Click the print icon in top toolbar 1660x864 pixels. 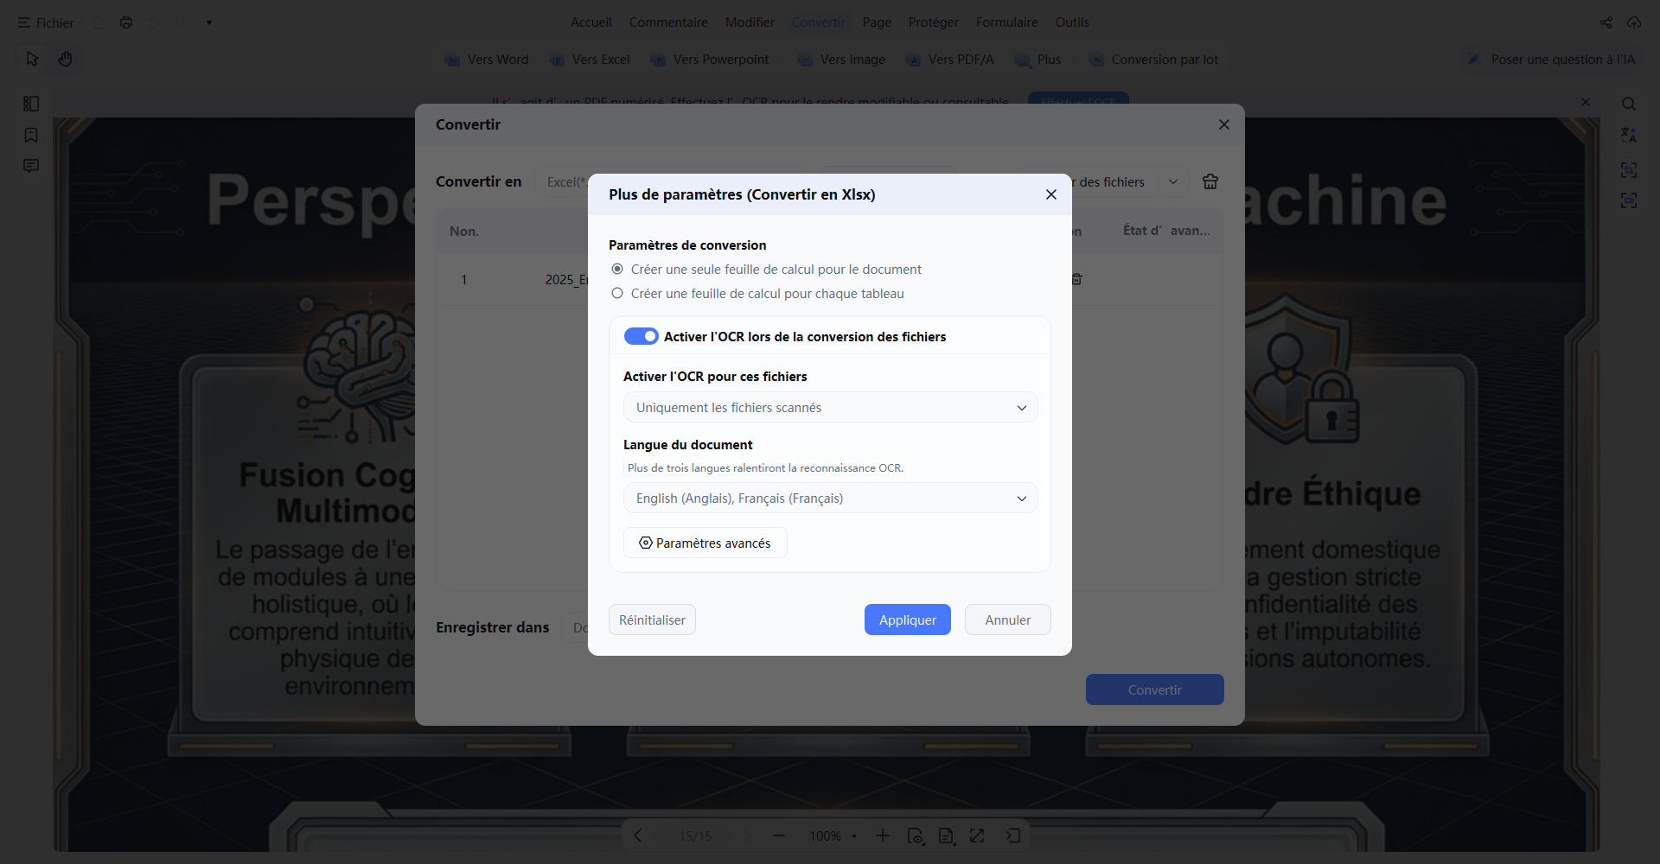[126, 22]
